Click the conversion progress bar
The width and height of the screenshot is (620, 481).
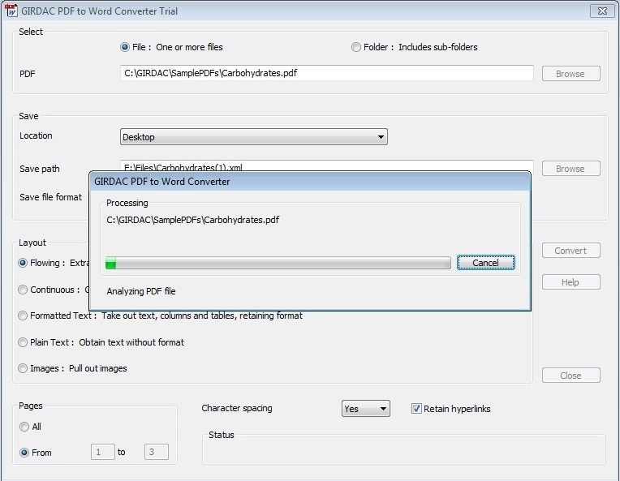278,263
